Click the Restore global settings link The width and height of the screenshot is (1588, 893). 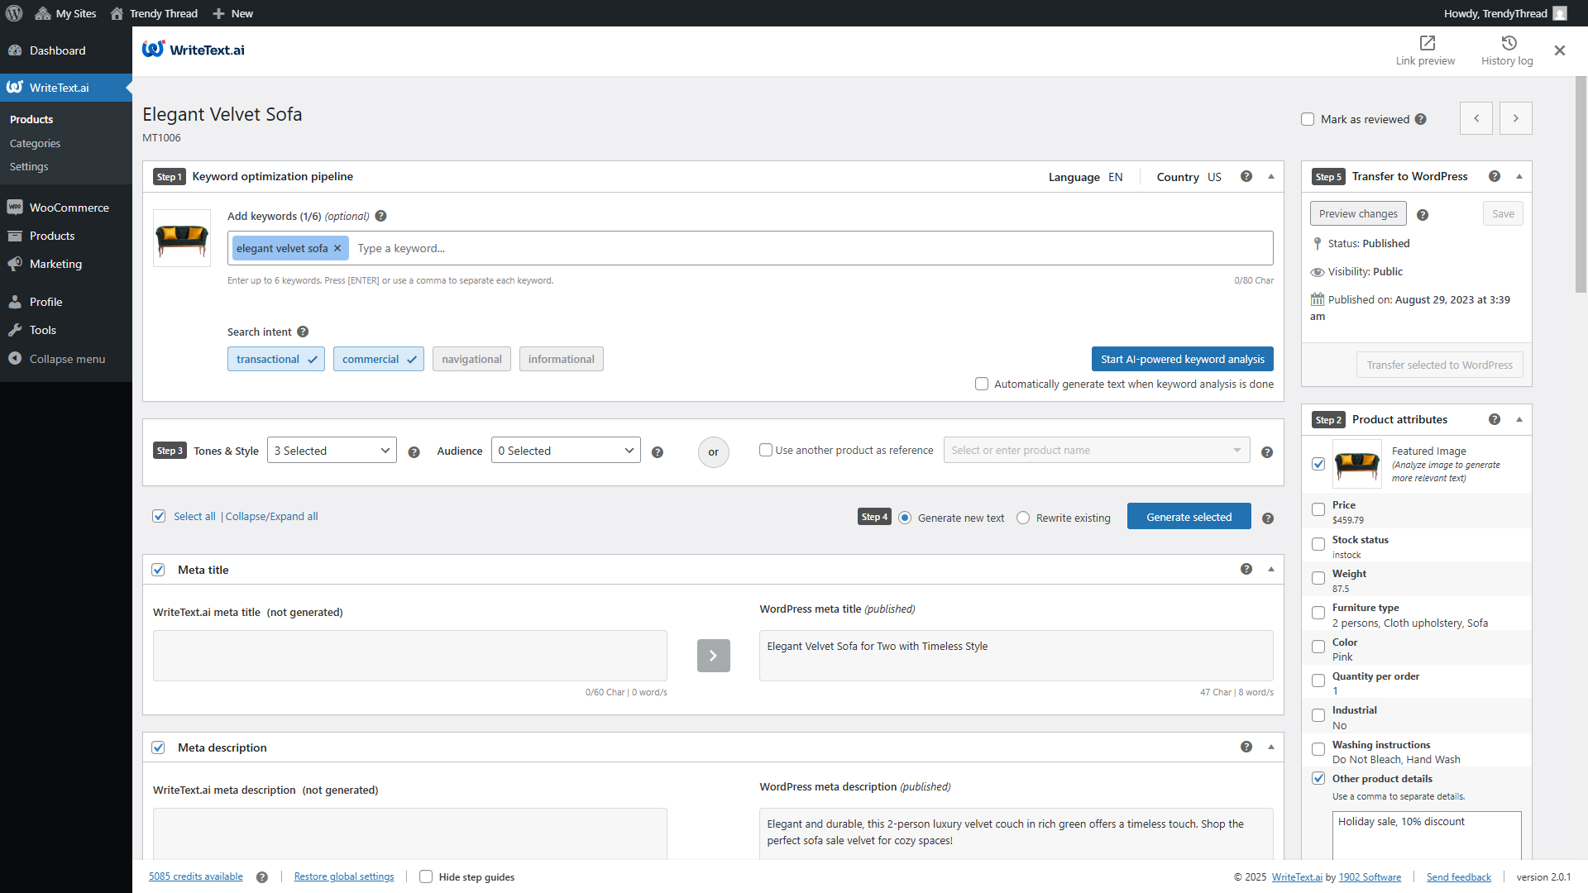(344, 876)
